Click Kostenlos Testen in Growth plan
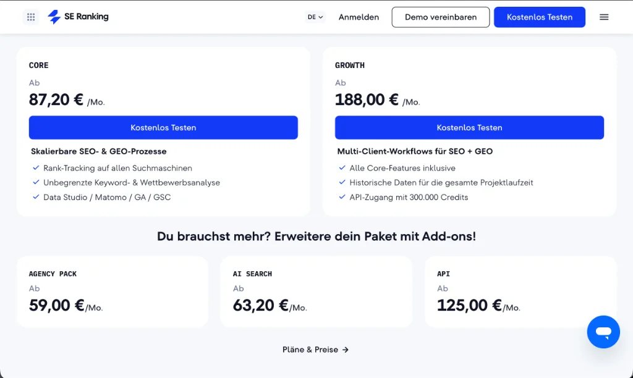 pos(469,127)
